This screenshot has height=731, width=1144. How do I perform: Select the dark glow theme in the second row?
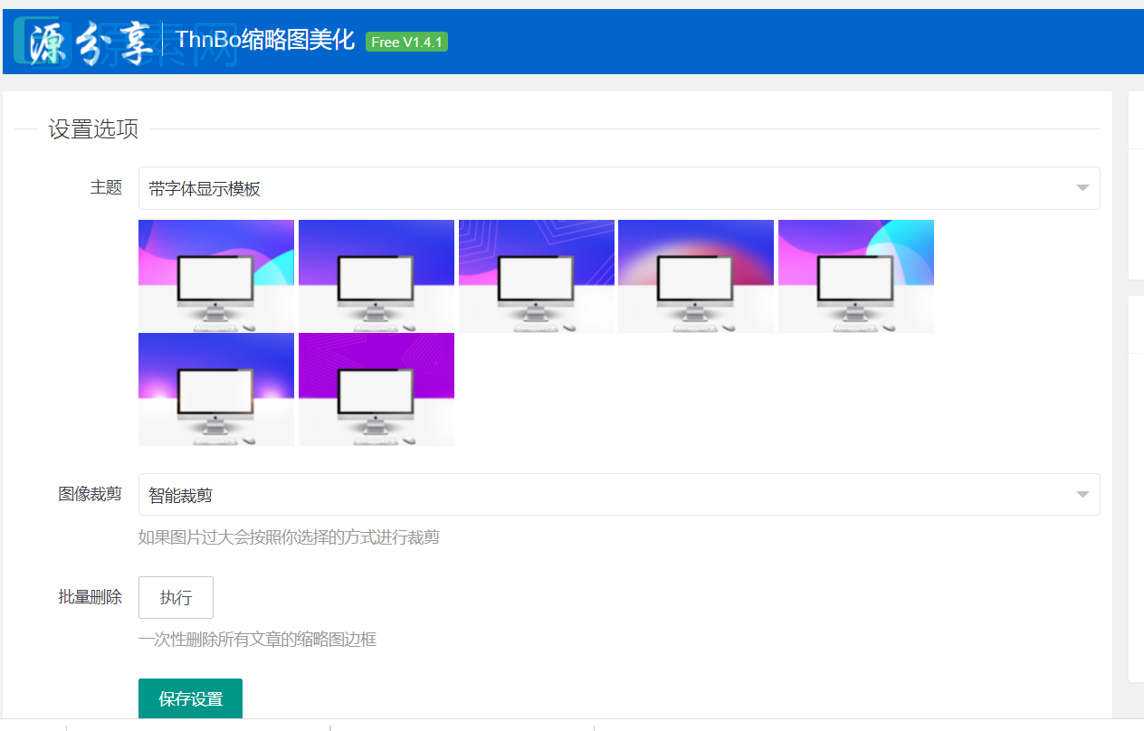tap(215, 388)
